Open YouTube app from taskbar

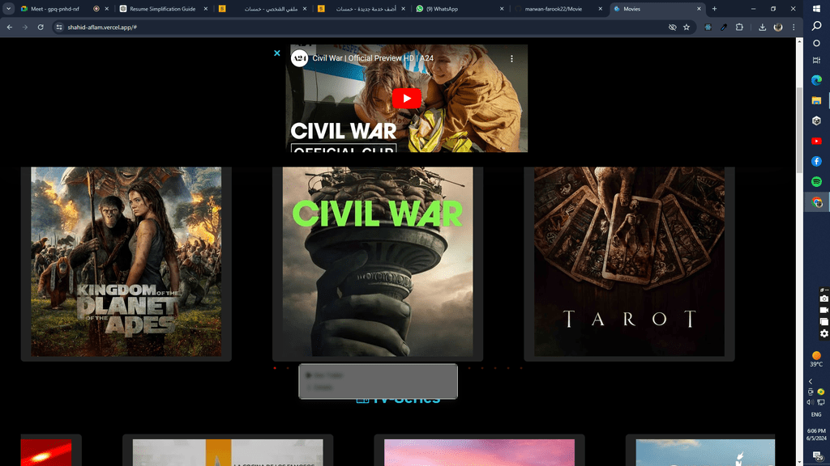click(x=817, y=141)
